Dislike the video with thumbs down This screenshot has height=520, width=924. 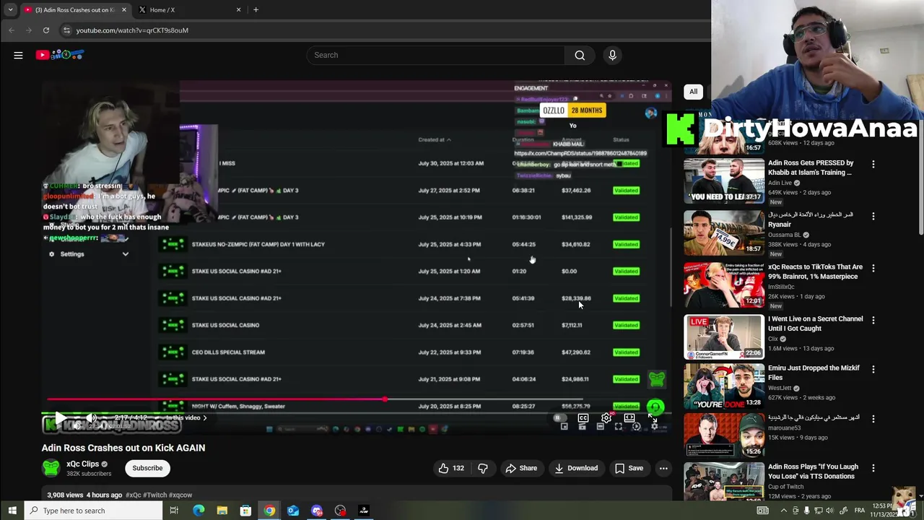click(x=483, y=468)
